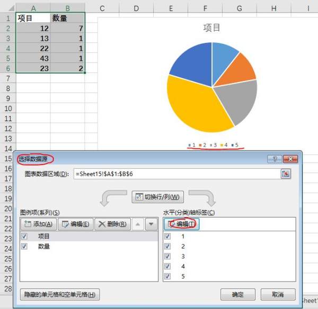Click legend entry 3 in the chart
This screenshot has height=309, width=318.
click(x=214, y=145)
